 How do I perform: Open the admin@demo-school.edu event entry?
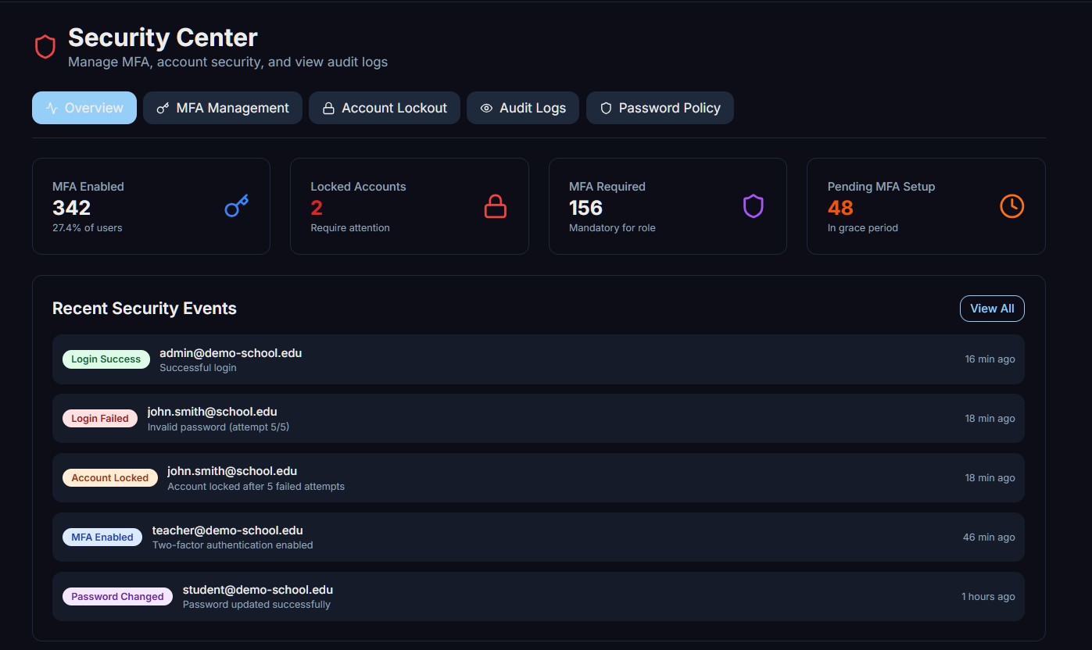click(x=230, y=353)
